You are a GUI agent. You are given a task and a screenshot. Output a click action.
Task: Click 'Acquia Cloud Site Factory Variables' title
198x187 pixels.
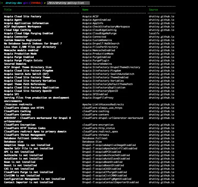pyautogui.click(x=30, y=81)
